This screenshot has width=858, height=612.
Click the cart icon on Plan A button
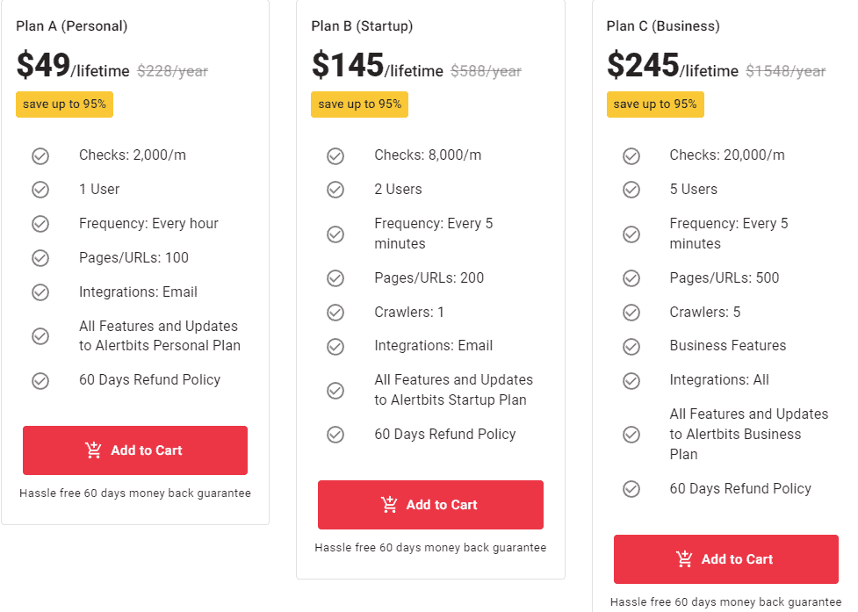pyautogui.click(x=93, y=450)
